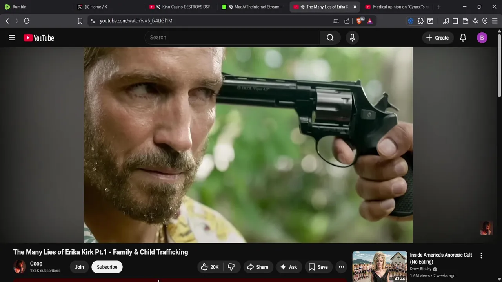Go back using browser back arrow
502x282 pixels.
click(7, 21)
